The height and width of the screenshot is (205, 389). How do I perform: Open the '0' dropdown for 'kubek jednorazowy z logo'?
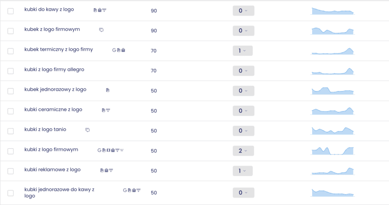click(243, 91)
